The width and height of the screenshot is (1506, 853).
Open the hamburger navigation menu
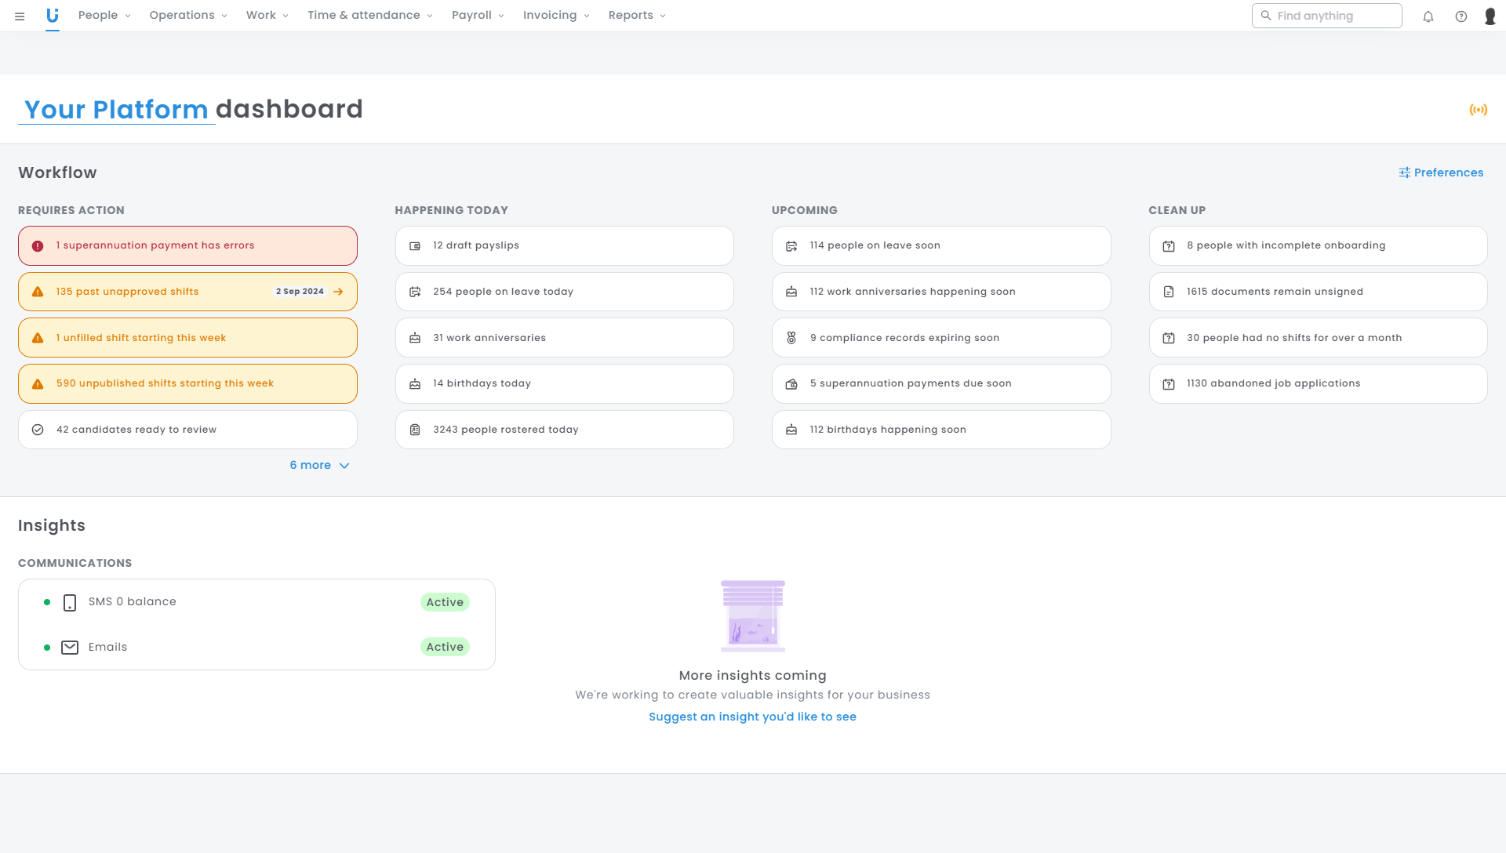[20, 16]
